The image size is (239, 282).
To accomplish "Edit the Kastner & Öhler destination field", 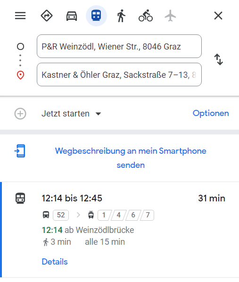I will coord(119,75).
